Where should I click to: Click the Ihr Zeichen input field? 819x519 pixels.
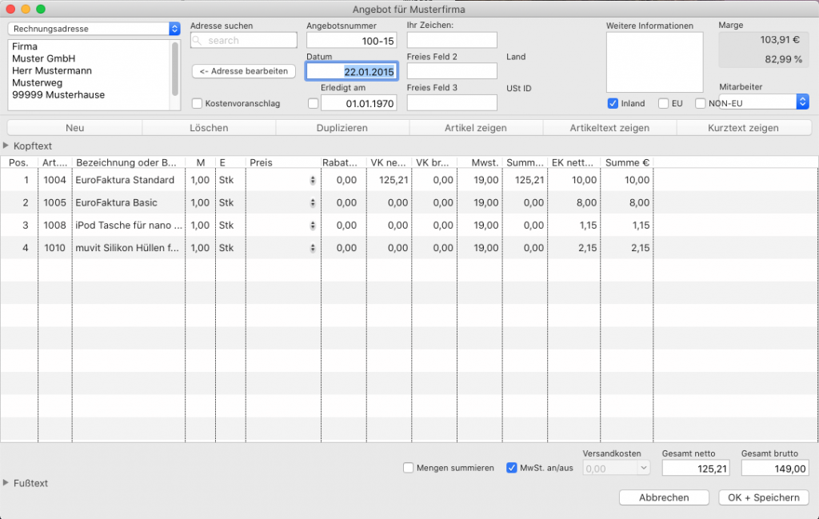coord(452,40)
